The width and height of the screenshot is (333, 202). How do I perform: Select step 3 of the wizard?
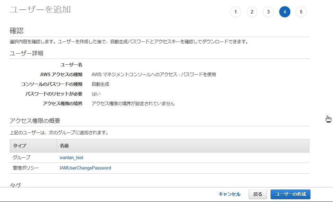(268, 11)
